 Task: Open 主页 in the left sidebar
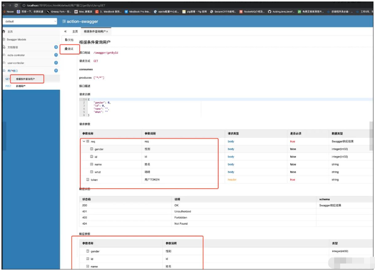[x=10, y=31]
